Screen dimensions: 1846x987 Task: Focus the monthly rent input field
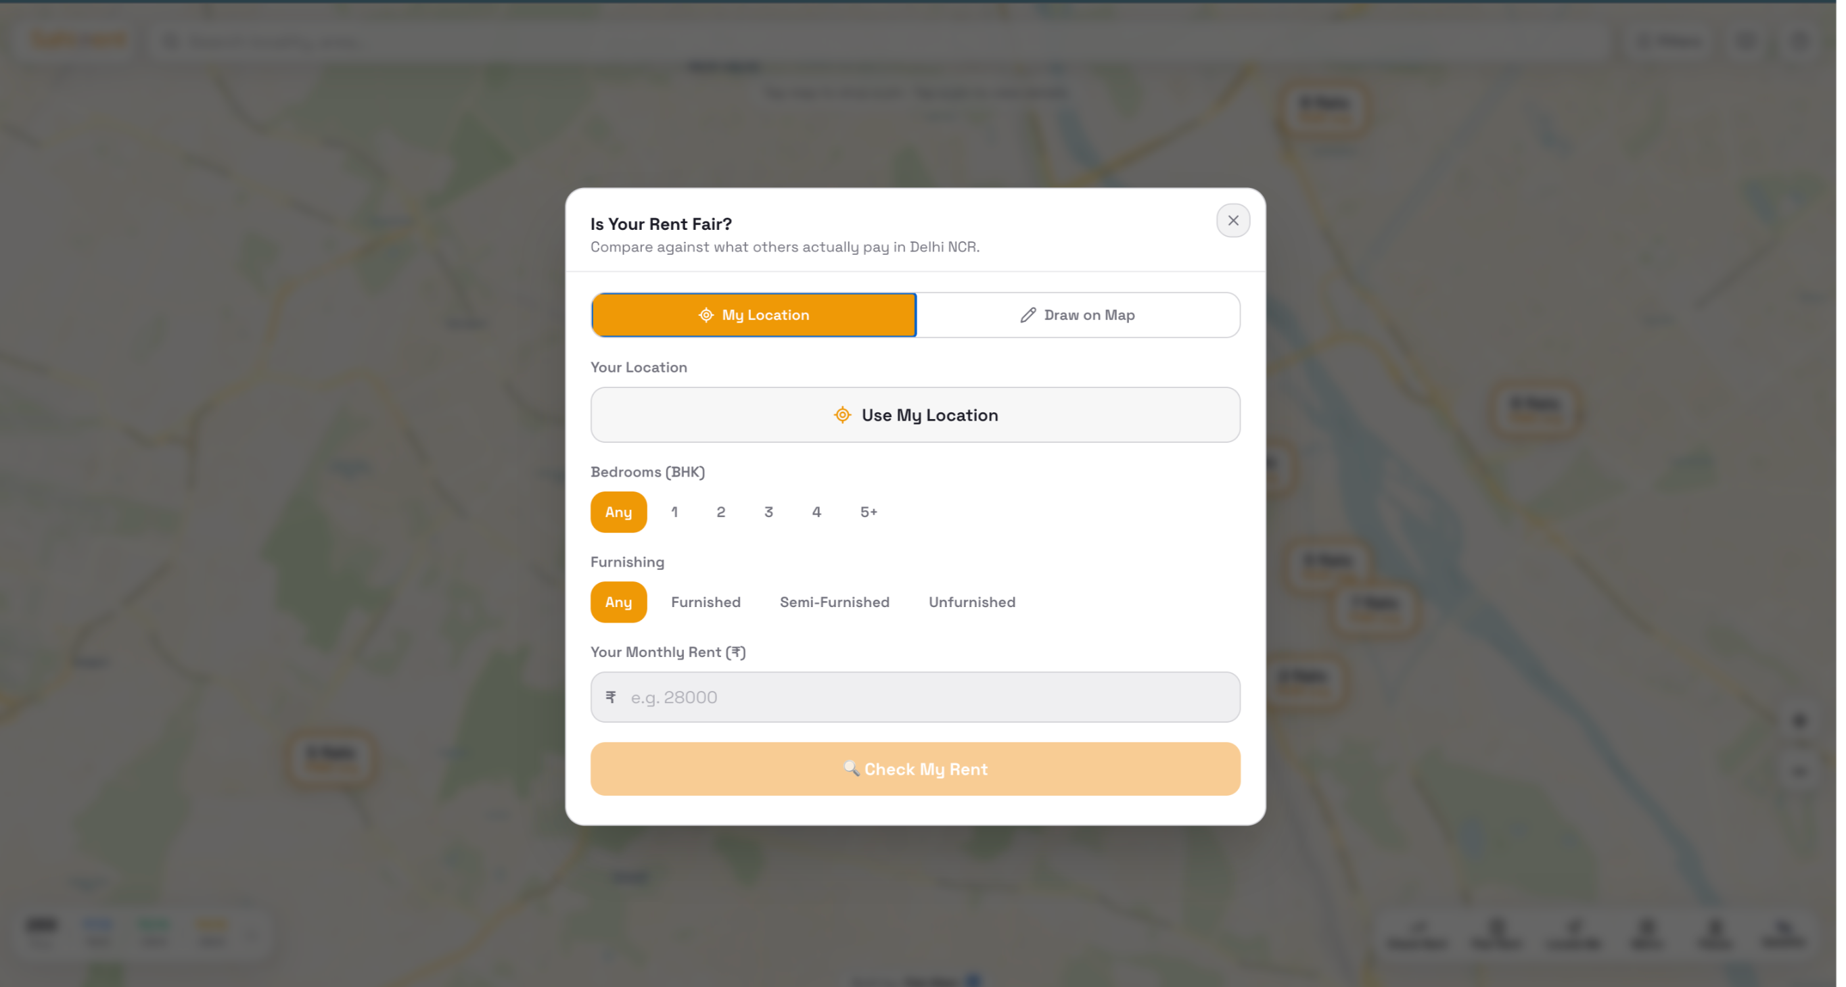(925, 697)
